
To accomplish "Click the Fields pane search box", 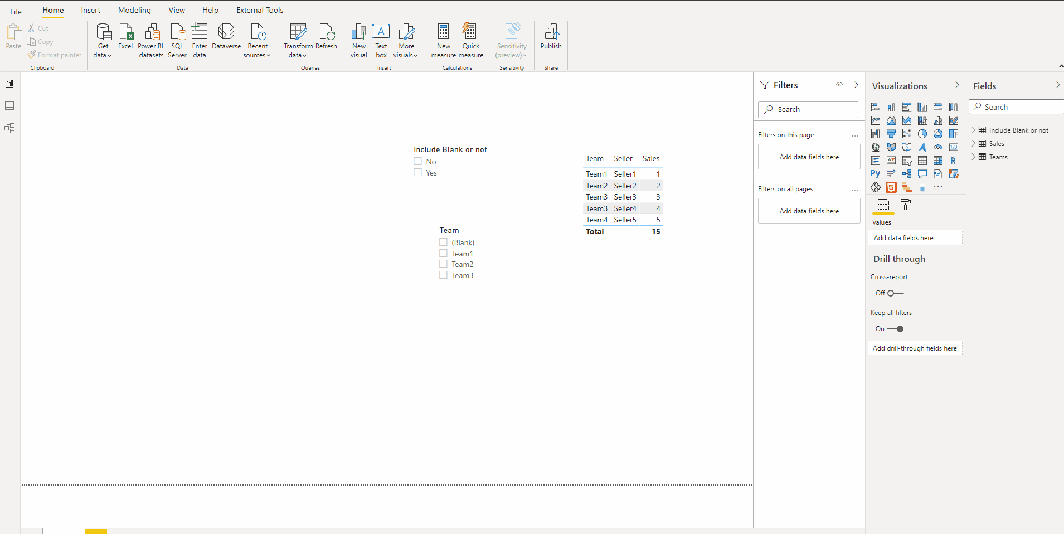I will click(x=1017, y=107).
